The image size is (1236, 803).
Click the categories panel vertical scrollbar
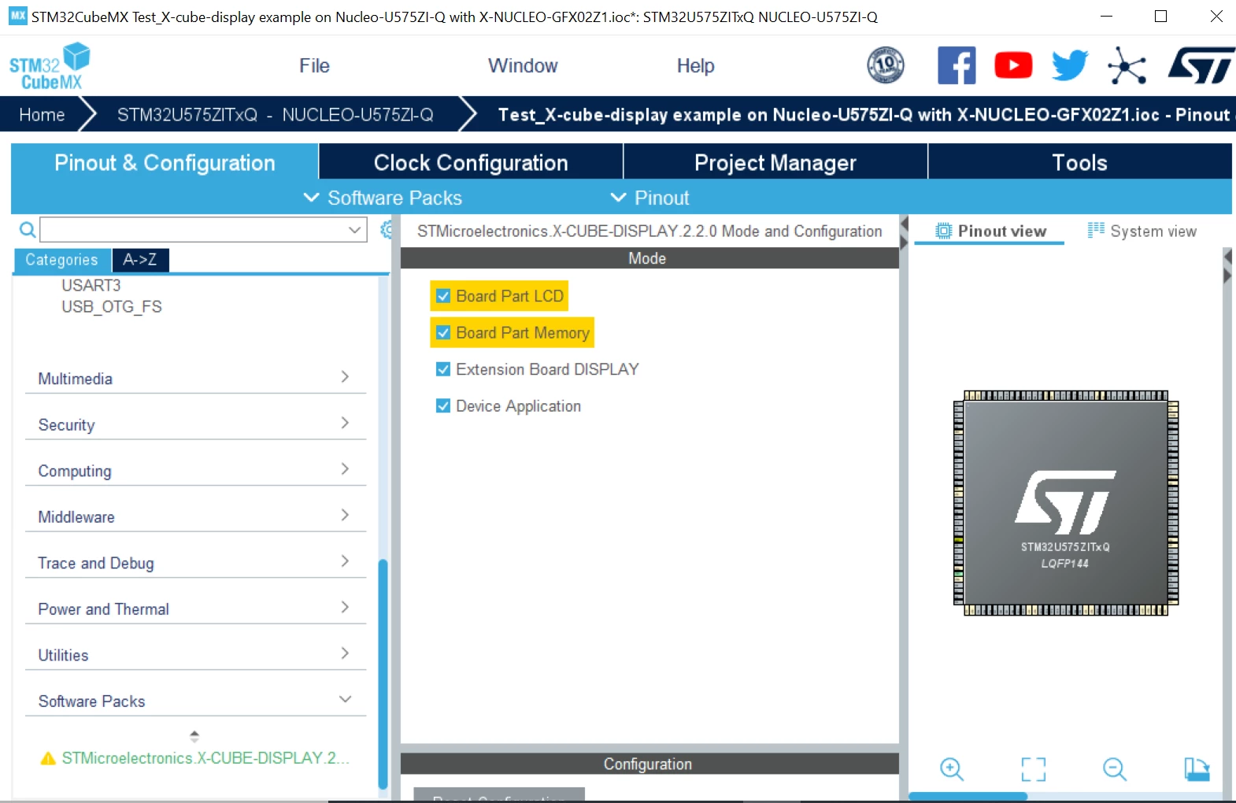(x=383, y=673)
